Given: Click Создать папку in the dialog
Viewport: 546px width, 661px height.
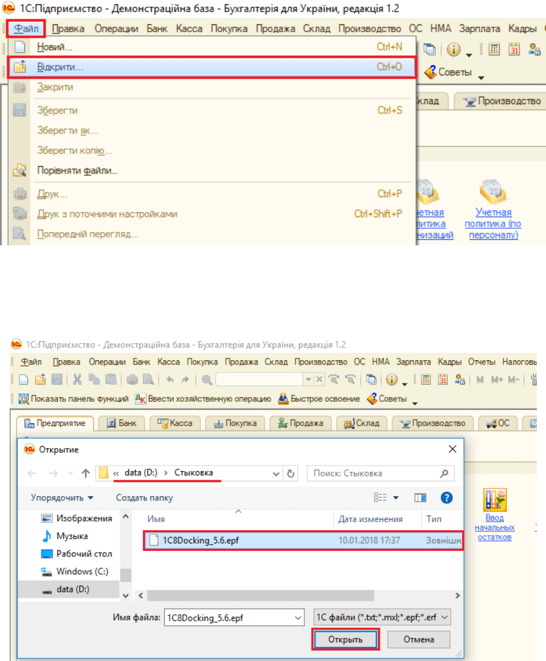Looking at the screenshot, I should click(144, 498).
